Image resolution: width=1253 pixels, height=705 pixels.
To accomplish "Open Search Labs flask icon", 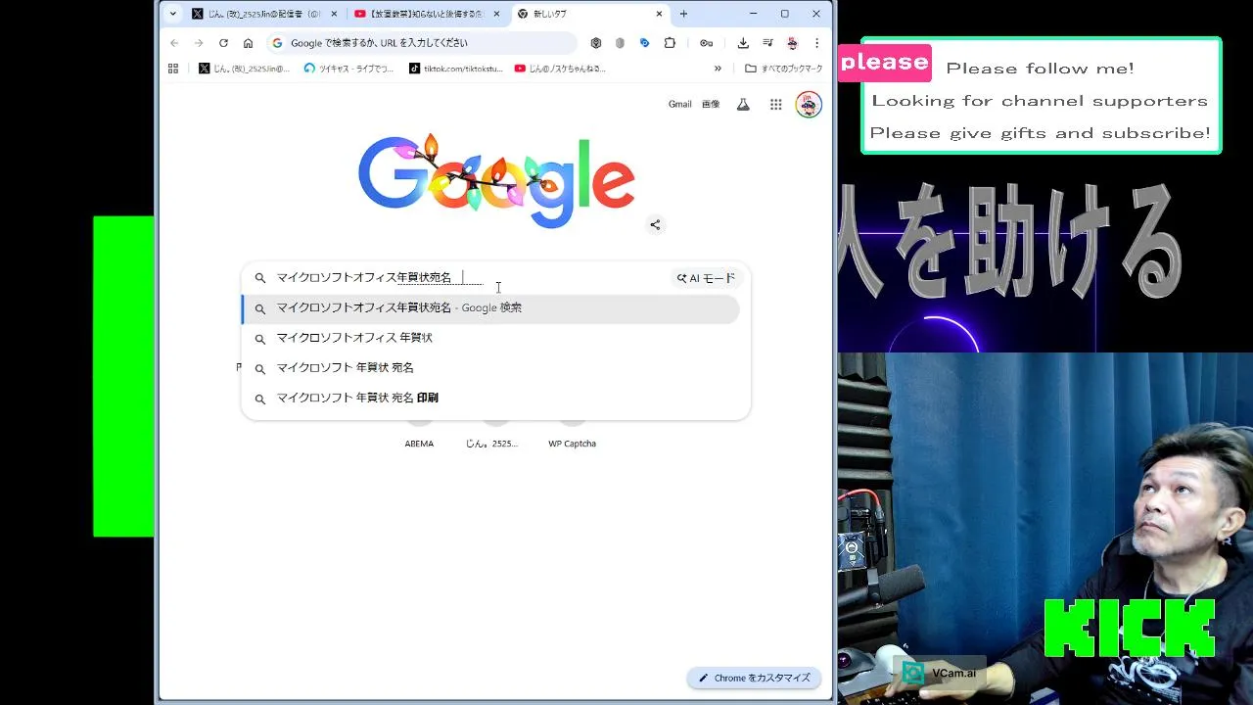I will pyautogui.click(x=743, y=104).
